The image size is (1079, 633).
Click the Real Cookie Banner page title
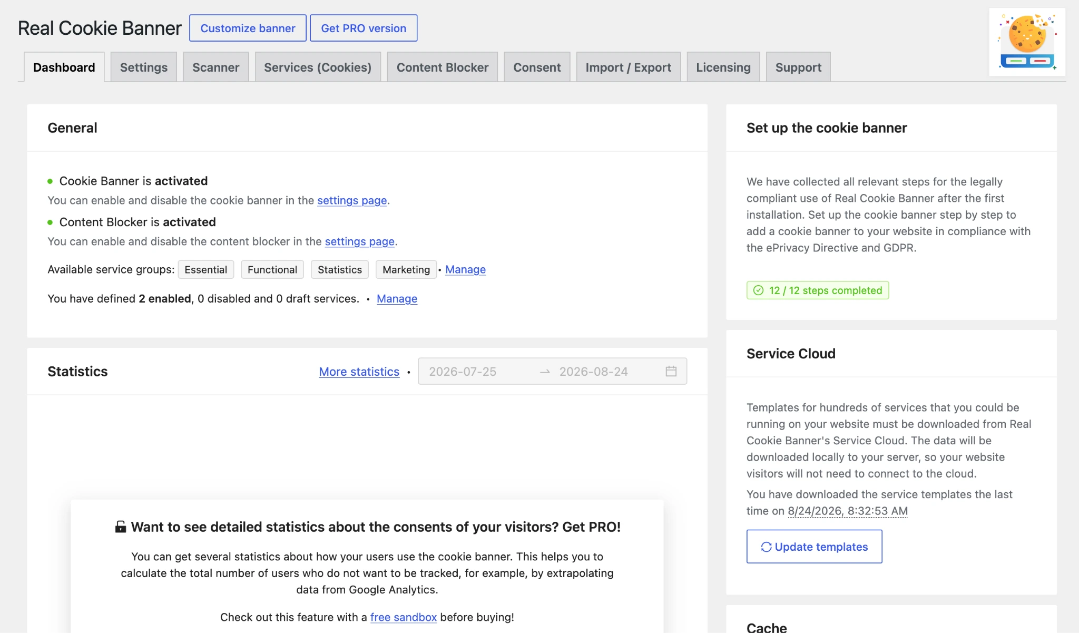point(100,28)
